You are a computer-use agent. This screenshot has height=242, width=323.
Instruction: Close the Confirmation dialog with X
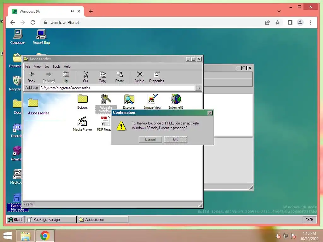pyautogui.click(x=210, y=112)
